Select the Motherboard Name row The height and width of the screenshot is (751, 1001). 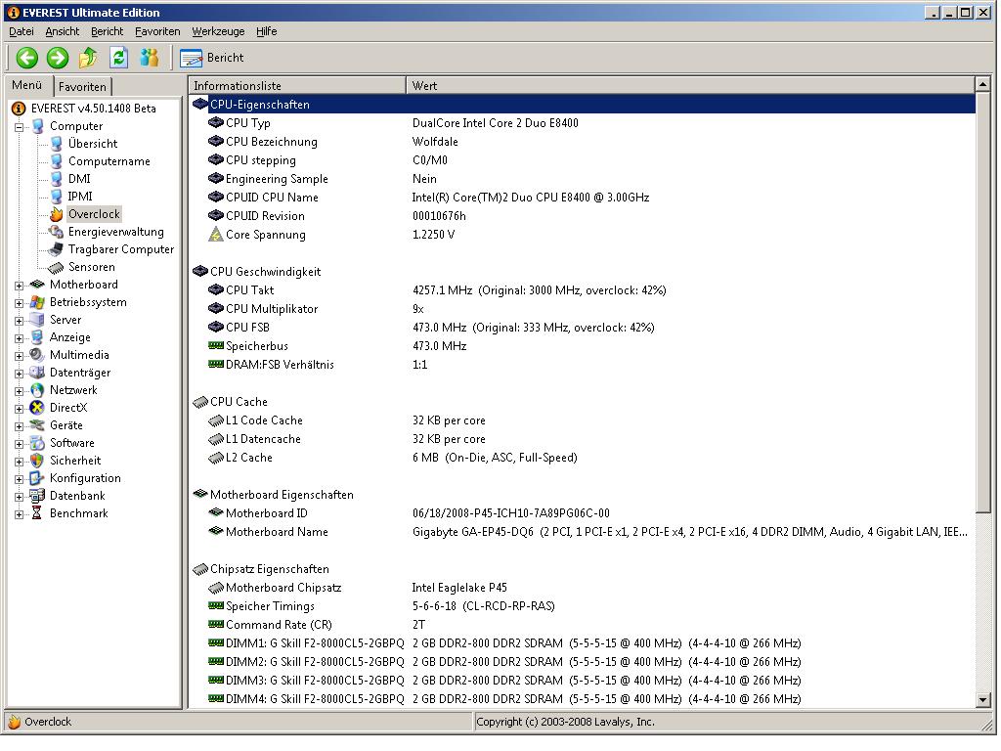click(x=583, y=532)
